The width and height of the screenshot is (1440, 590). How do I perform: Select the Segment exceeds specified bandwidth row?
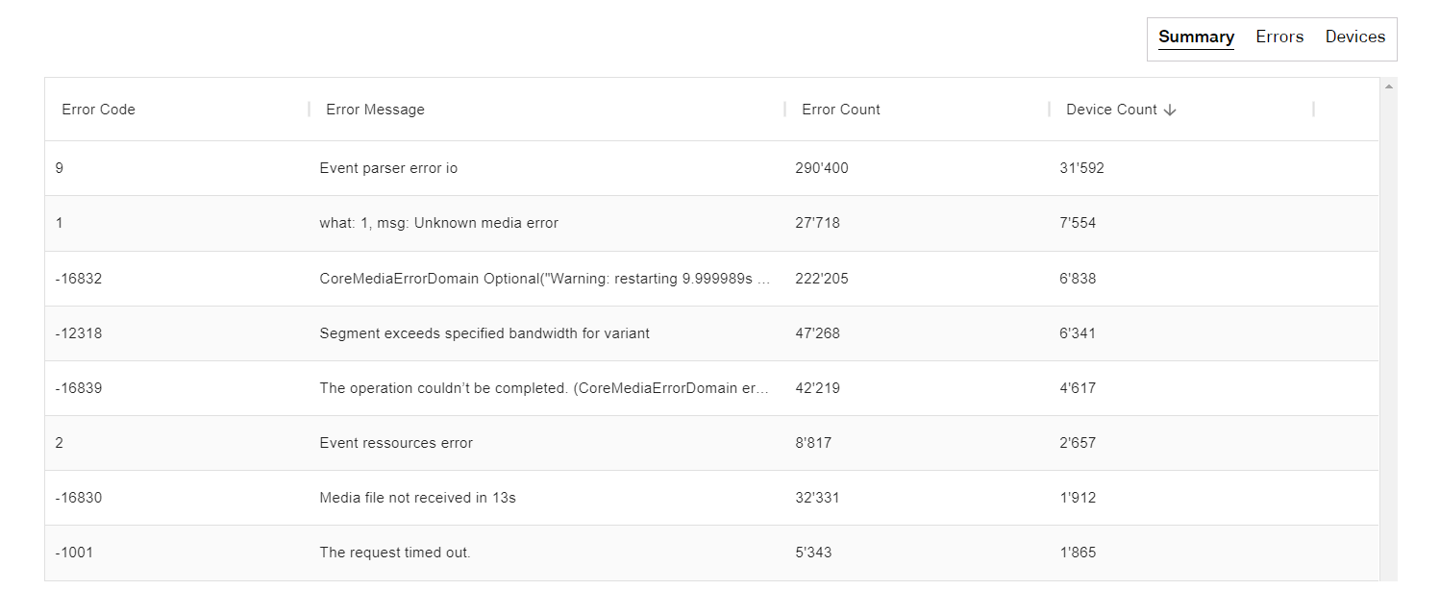pyautogui.click(x=484, y=333)
